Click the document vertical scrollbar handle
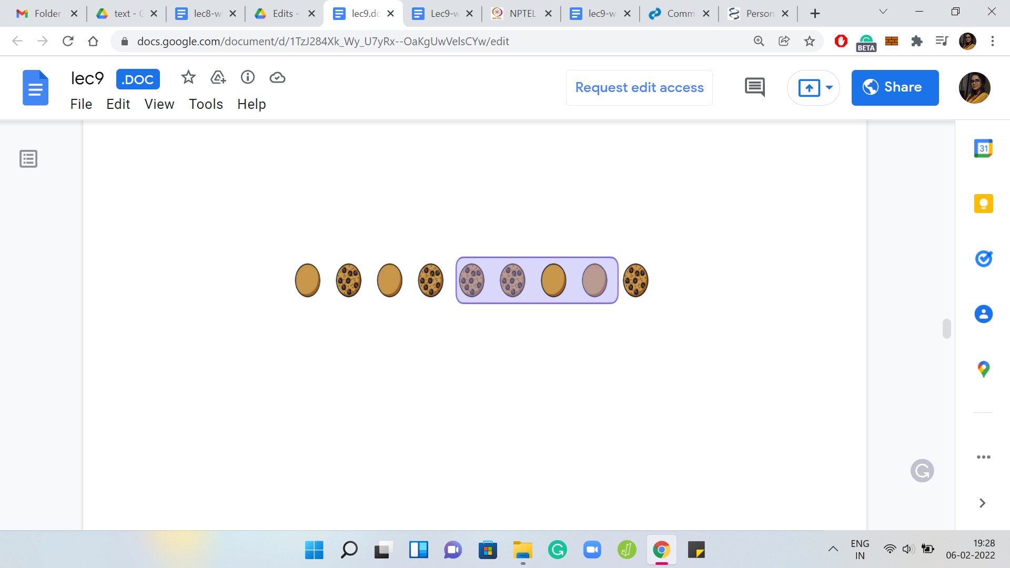 coord(946,329)
